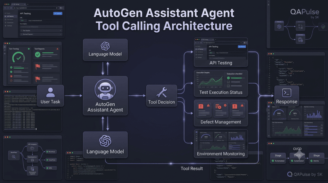Click the magnifier icon in the Workflow node
This screenshot has width=328, height=183.
point(14,157)
